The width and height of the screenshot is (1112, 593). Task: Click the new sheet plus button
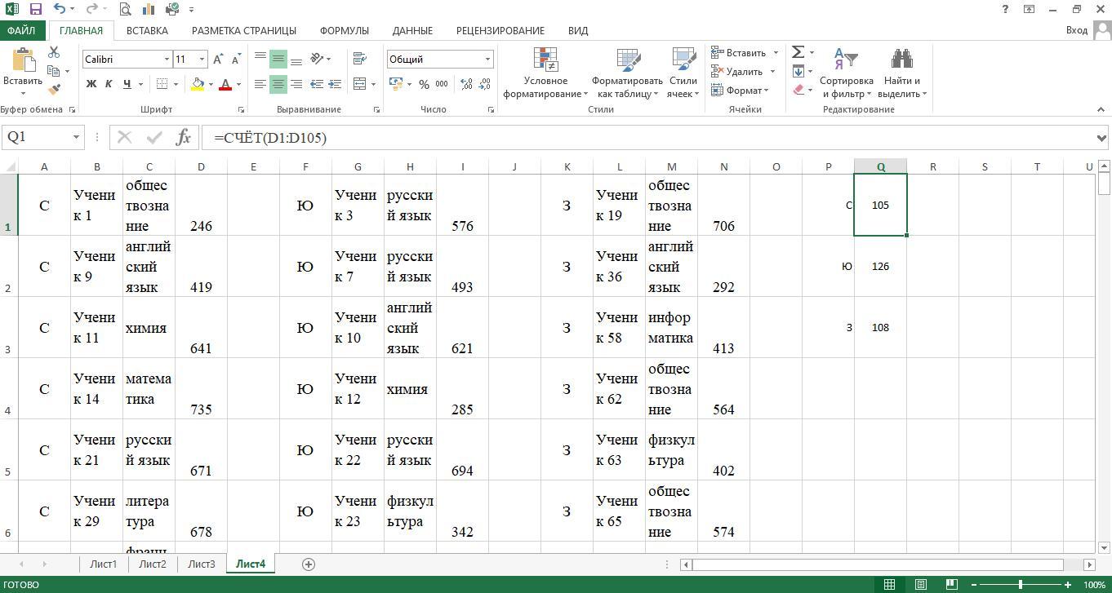click(x=309, y=564)
